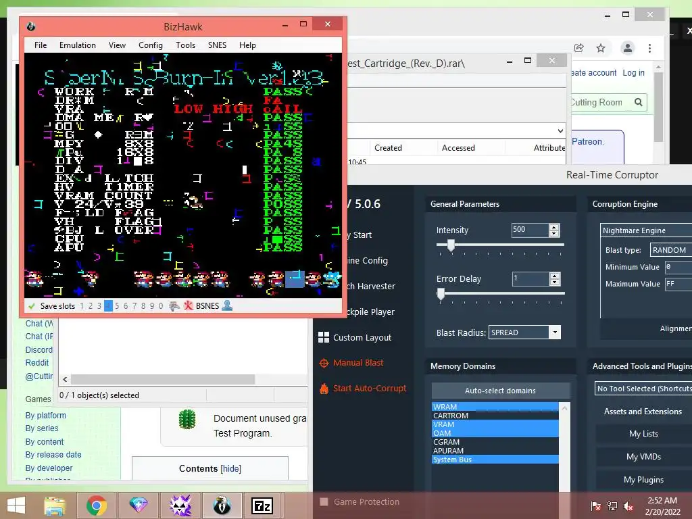Select save slot 2 in BizHawk

pos(91,306)
